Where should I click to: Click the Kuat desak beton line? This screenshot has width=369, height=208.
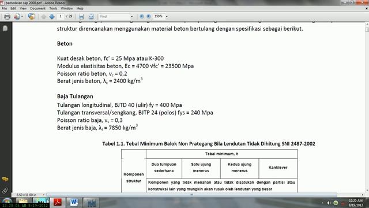110,58
